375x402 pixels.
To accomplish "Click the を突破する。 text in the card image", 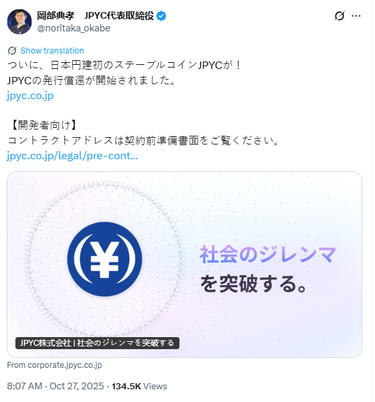I will [x=253, y=284].
